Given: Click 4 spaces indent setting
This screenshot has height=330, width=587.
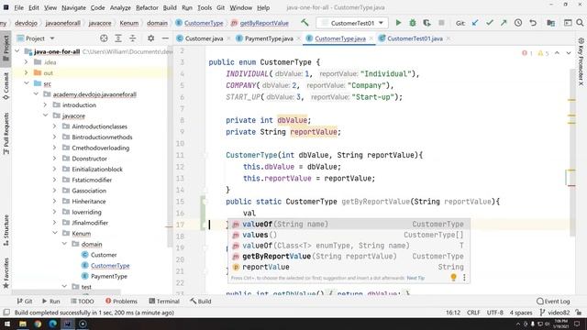Looking at the screenshot, I should pyautogui.click(x=521, y=313).
